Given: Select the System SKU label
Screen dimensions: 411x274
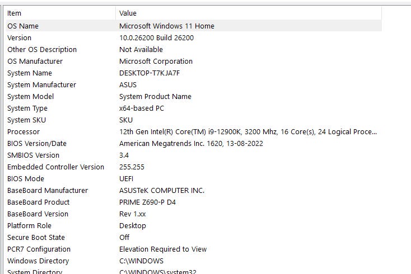Looking at the screenshot, I should (x=26, y=120).
